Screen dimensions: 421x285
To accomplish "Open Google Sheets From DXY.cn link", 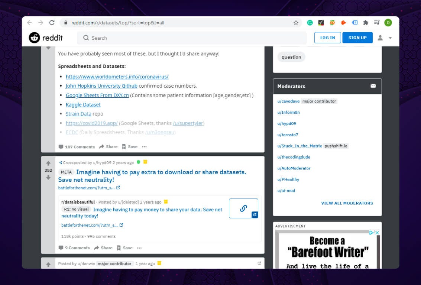I will tap(97, 95).
